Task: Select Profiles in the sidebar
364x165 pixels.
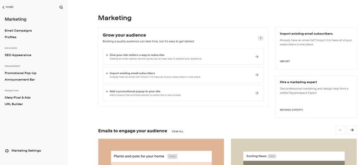Action: pos(11,37)
